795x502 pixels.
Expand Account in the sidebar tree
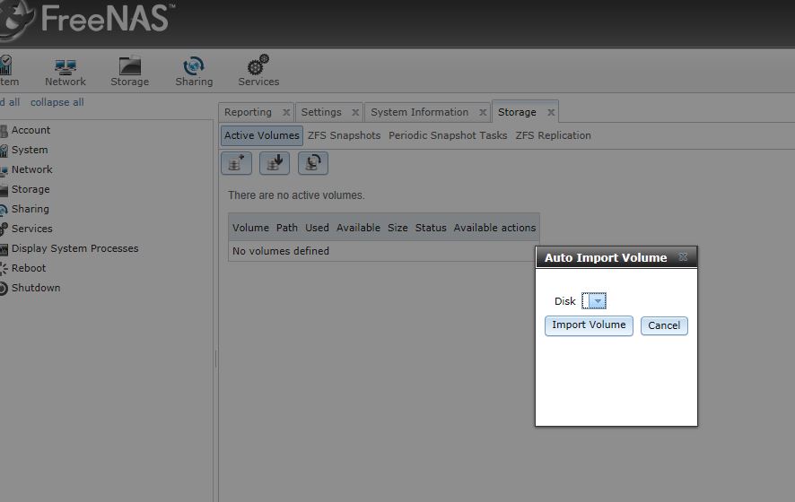pos(31,130)
